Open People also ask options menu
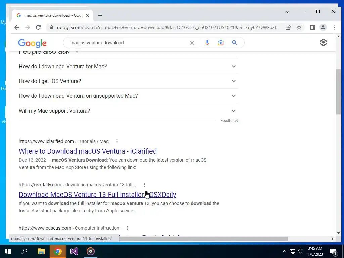Viewport: 344px width, 258px height. [x=77, y=52]
